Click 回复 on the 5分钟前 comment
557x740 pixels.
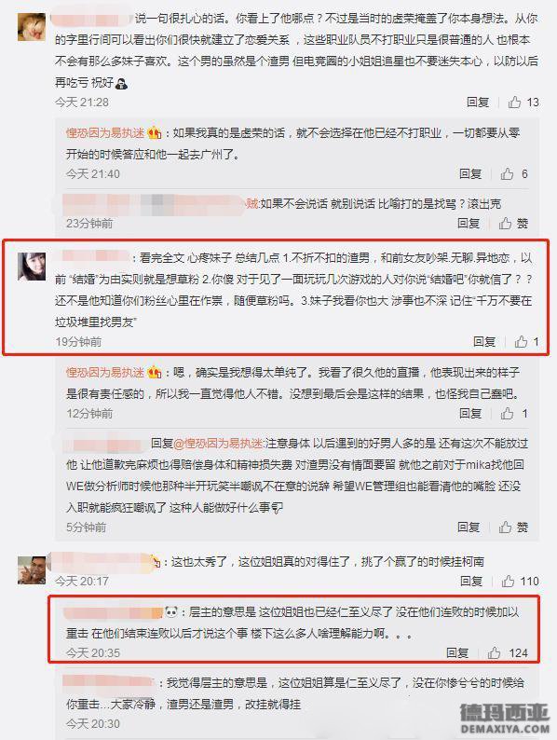[x=469, y=527]
